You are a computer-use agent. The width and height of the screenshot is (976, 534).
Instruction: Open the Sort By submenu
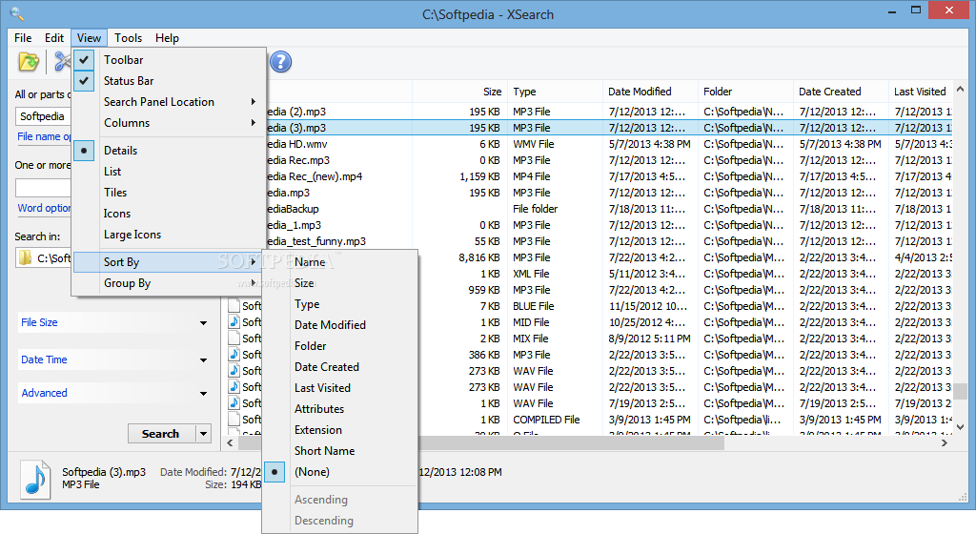click(167, 262)
